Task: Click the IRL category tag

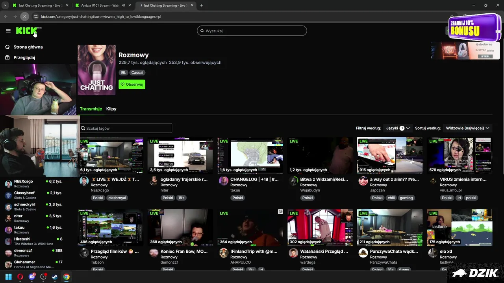Action: pyautogui.click(x=123, y=72)
